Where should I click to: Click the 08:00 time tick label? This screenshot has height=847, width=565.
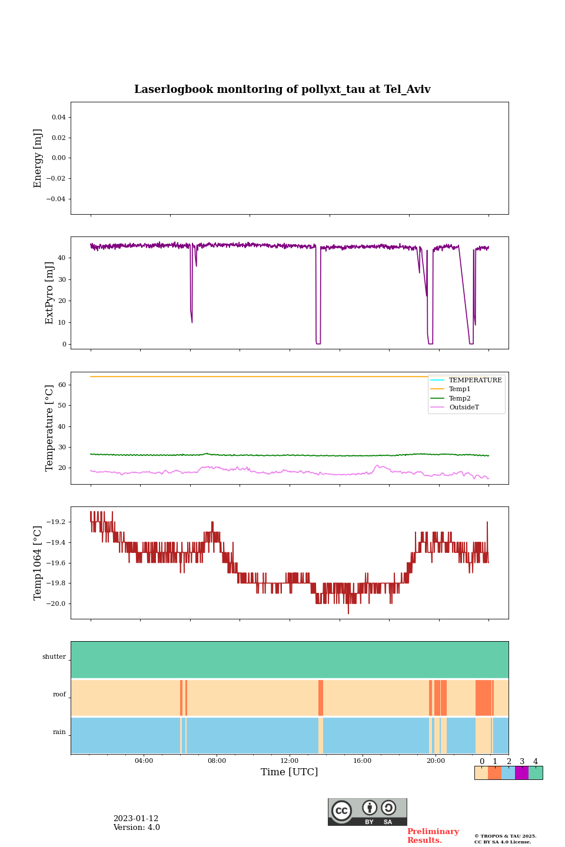point(217,761)
